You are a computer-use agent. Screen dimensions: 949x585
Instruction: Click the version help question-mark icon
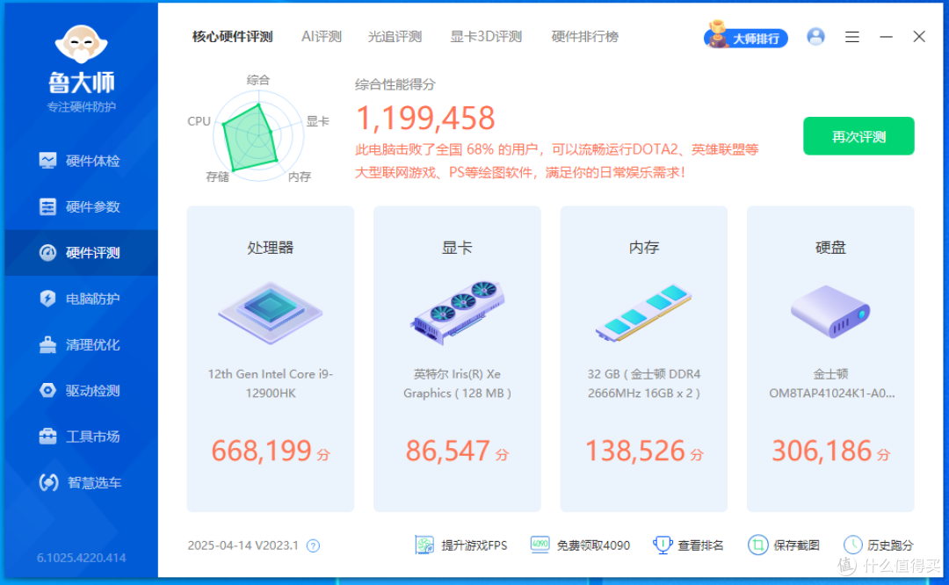(313, 545)
